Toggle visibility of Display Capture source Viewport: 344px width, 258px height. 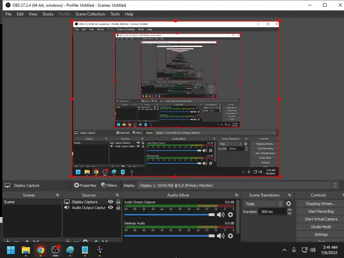click(111, 202)
